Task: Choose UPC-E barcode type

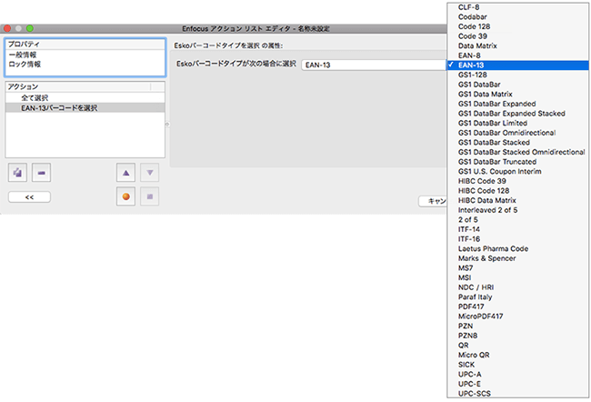Action: pyautogui.click(x=518, y=384)
